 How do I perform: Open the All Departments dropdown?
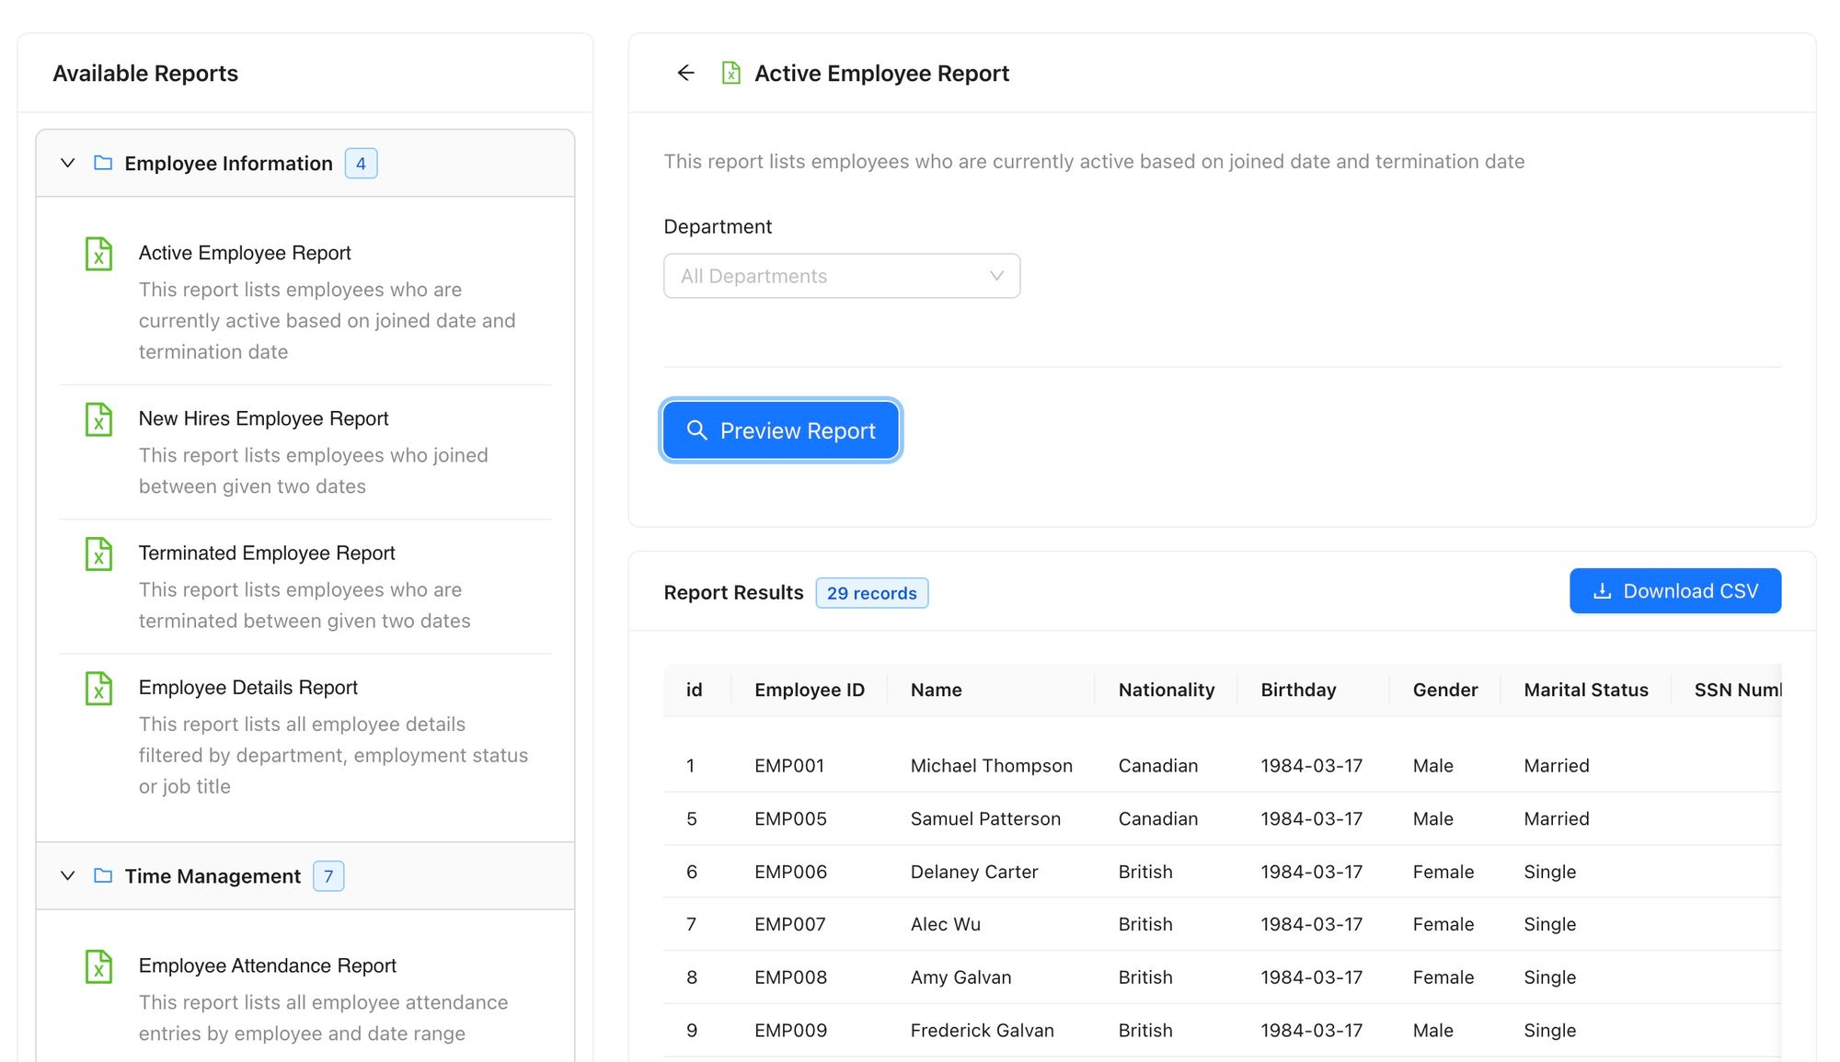841,276
